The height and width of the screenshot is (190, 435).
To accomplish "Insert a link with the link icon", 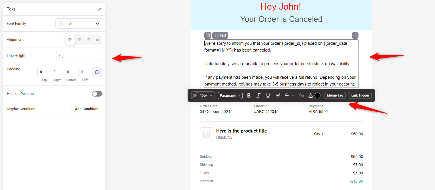I will tap(302, 95).
